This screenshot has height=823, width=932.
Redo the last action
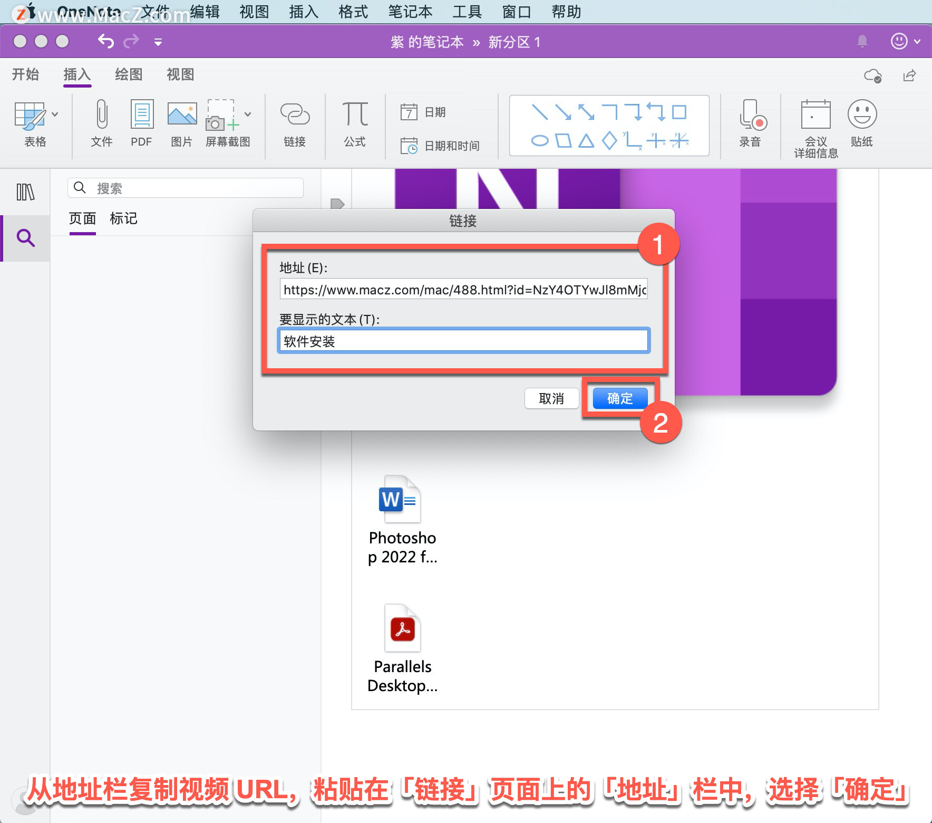pyautogui.click(x=131, y=41)
